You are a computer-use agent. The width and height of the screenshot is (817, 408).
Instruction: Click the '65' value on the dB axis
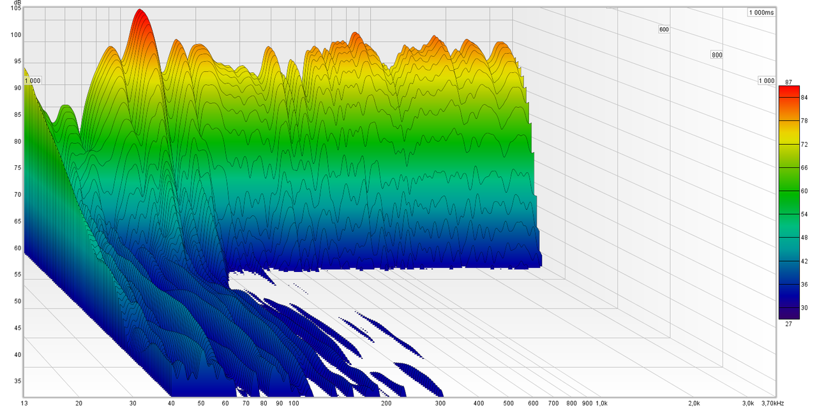click(18, 222)
